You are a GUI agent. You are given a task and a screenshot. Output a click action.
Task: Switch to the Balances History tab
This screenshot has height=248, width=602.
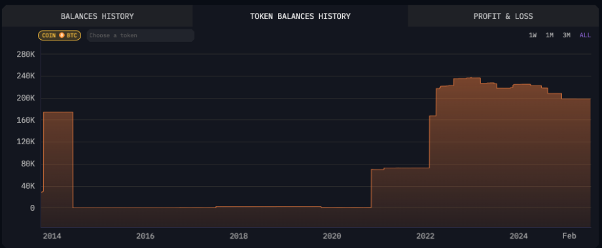point(97,16)
